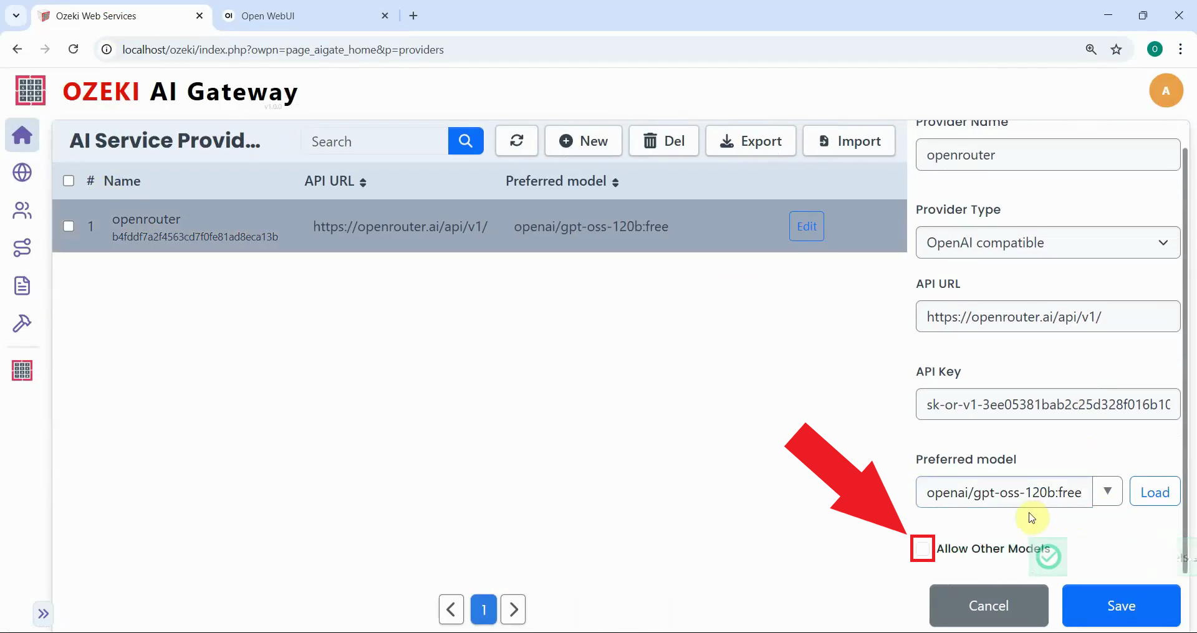Open the Preferred model dropdown arrow

(x=1108, y=492)
